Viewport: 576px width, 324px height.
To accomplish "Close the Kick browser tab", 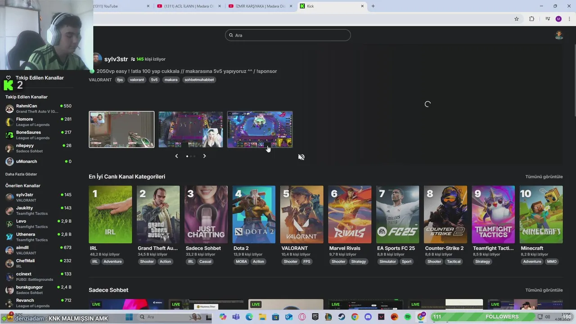I will [362, 6].
